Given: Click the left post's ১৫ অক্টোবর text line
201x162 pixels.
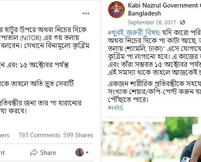Looking at the screenshot, I should pyautogui.click(x=34, y=65).
